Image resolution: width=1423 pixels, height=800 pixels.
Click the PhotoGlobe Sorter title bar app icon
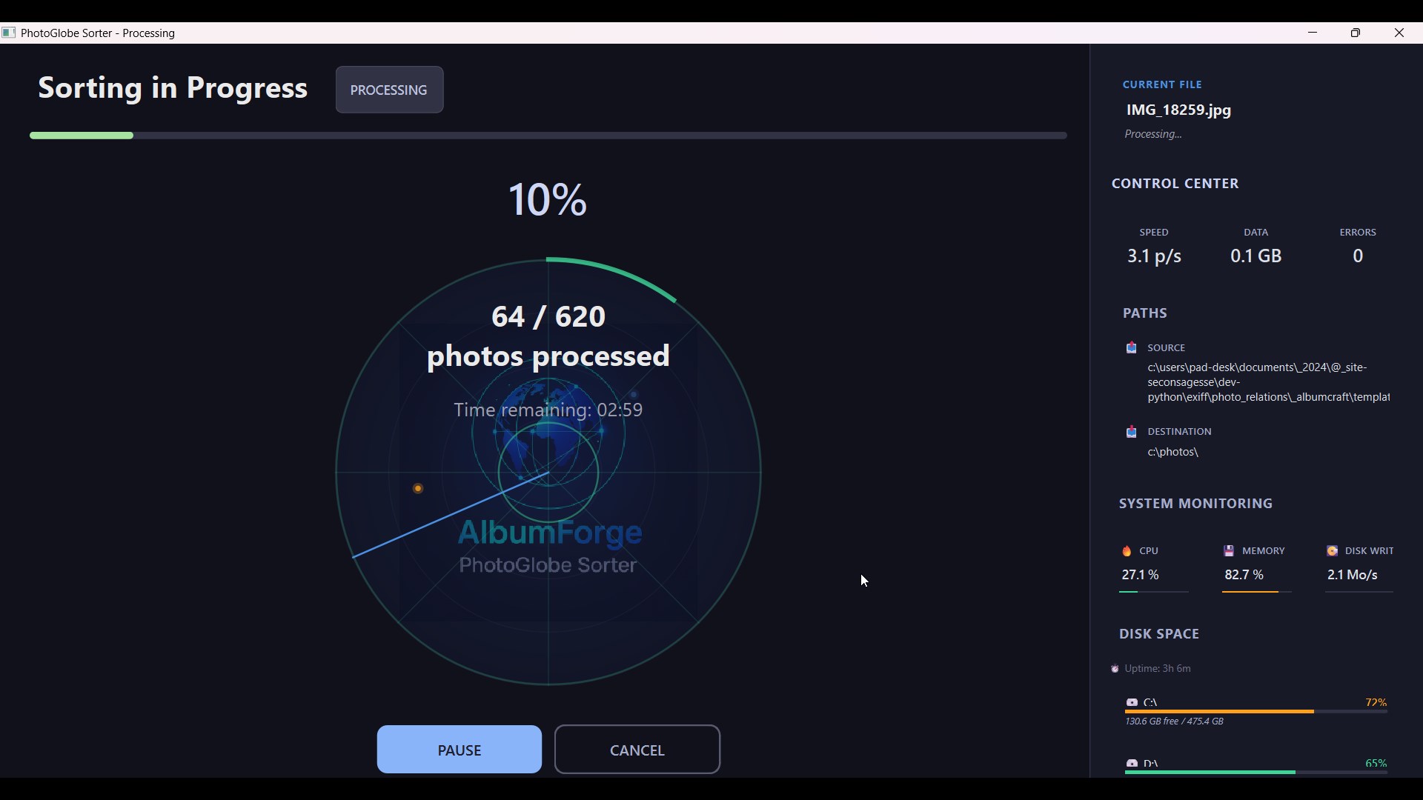(10, 33)
